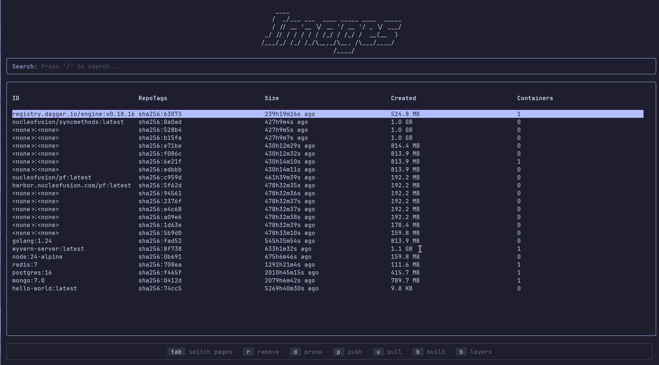Image resolution: width=659 pixels, height=365 pixels.
Task: Click the 'r remove' action hint
Action: (x=262, y=352)
